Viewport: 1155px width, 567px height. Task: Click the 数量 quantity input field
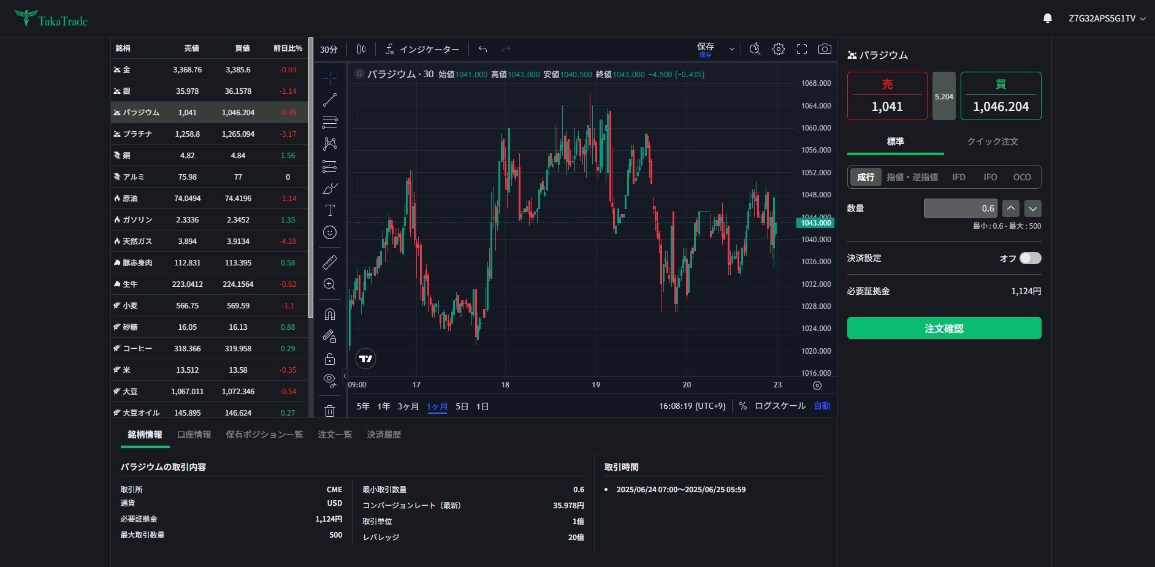pyautogui.click(x=960, y=208)
